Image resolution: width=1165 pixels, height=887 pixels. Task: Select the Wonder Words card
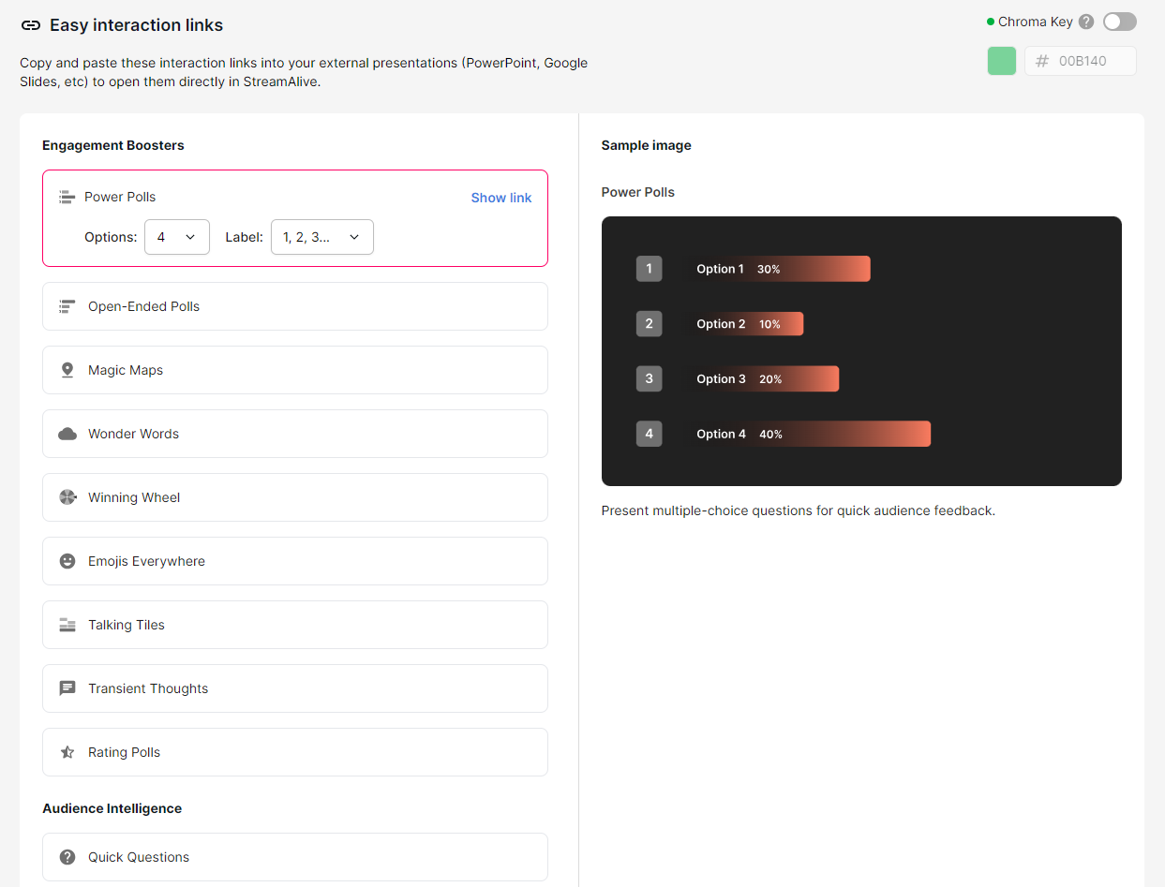[295, 434]
